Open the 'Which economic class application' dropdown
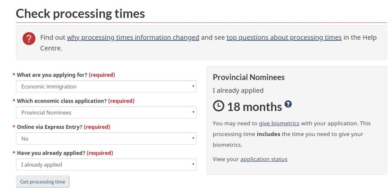392x192 pixels. 106,112
